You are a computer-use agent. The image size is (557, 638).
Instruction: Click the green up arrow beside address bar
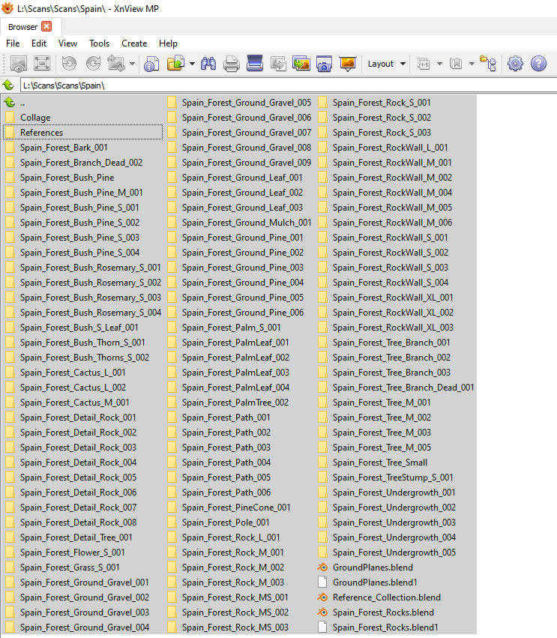(x=7, y=85)
